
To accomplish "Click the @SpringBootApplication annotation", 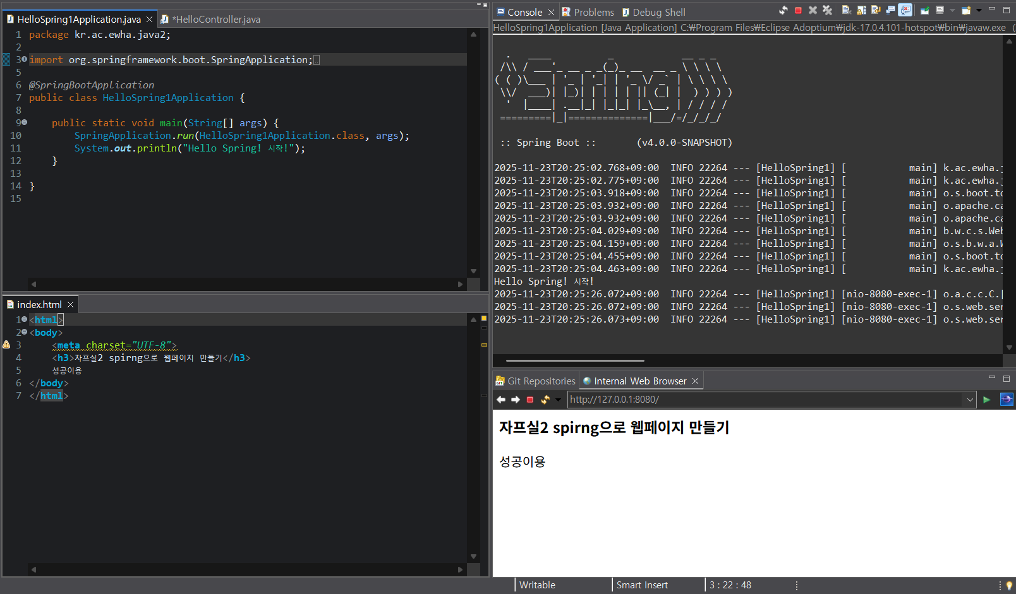I will click(92, 85).
